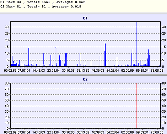
Task: Click the C1 bar of 15 near 24:00
Action: 56,57
